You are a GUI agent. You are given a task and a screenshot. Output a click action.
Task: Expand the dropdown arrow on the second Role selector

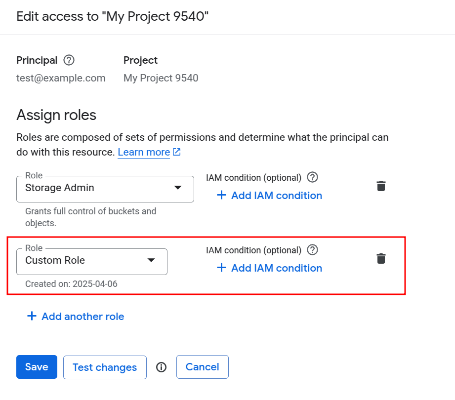[x=151, y=261]
